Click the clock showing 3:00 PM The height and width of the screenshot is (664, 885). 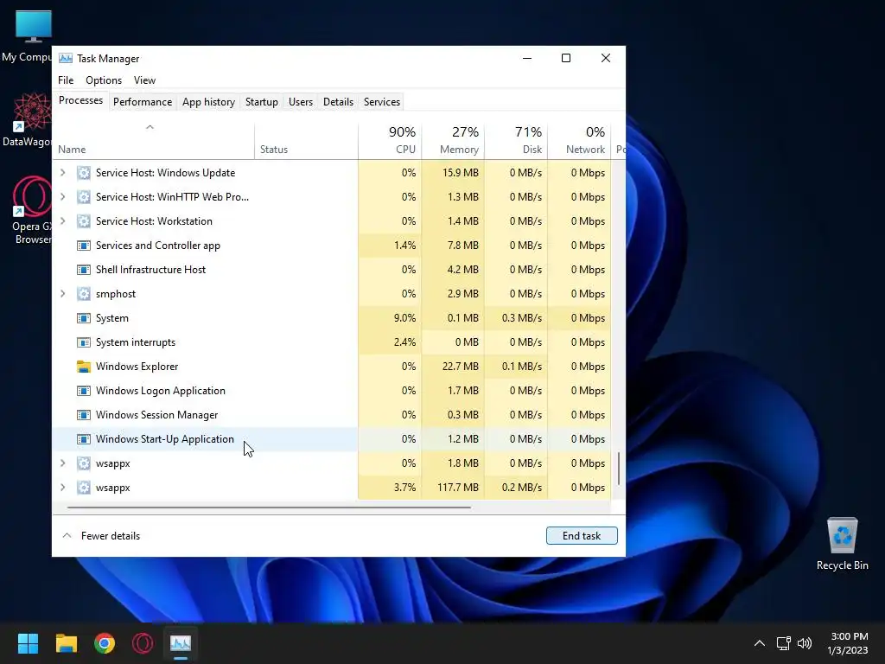pos(849,636)
